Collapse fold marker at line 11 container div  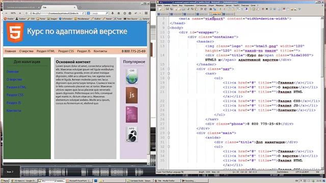coord(169,37)
